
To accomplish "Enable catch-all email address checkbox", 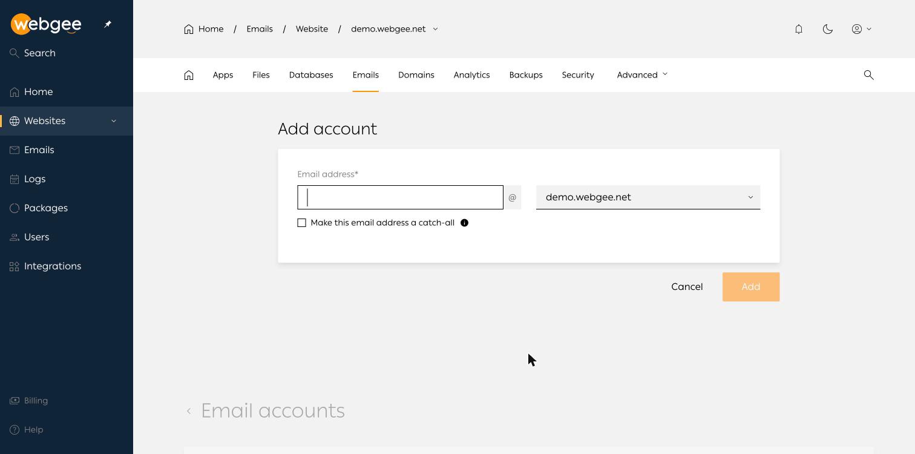I will click(302, 223).
